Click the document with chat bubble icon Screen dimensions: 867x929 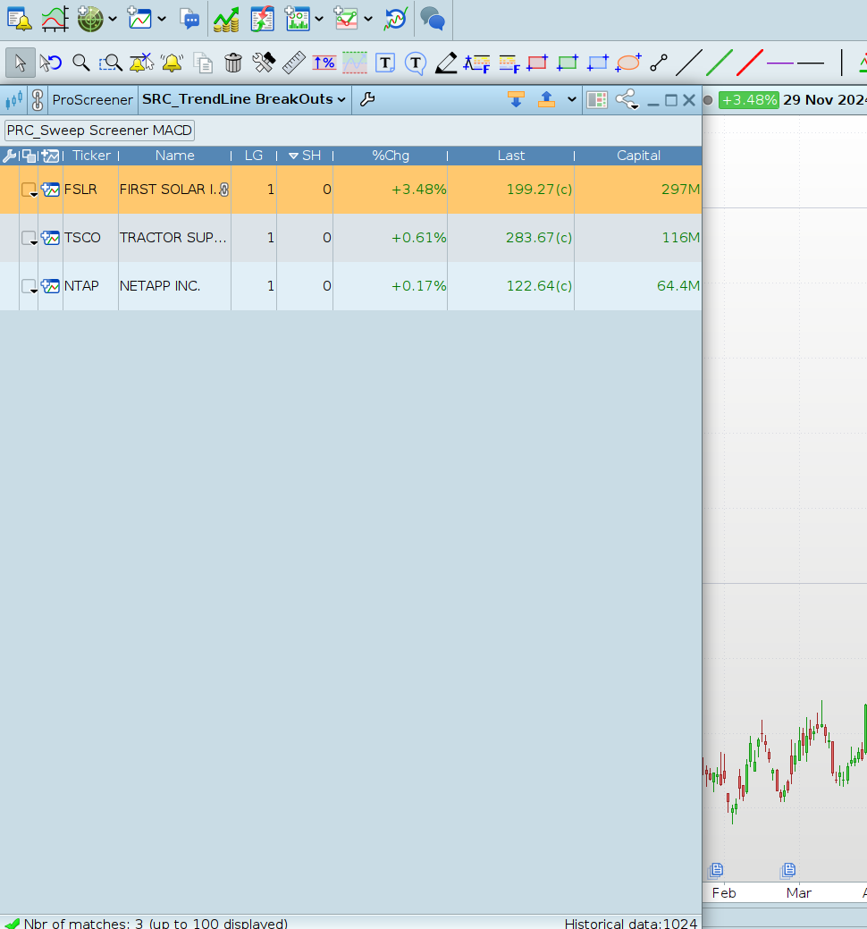coord(189,19)
